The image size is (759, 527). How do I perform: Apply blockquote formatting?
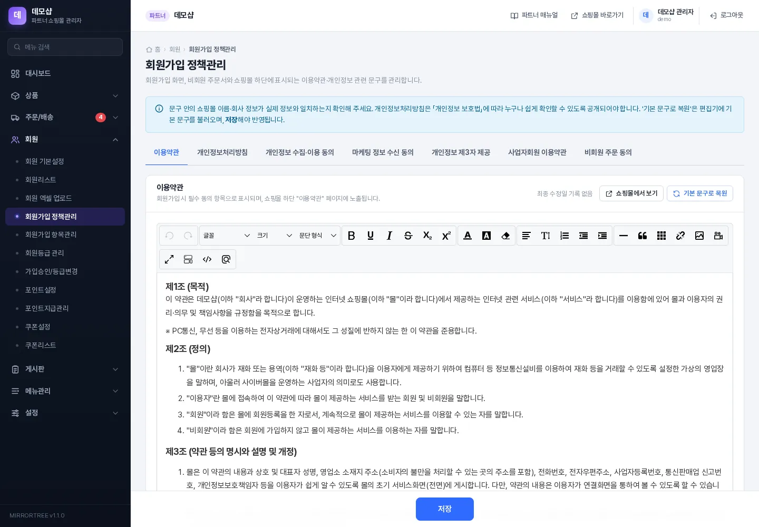click(643, 236)
